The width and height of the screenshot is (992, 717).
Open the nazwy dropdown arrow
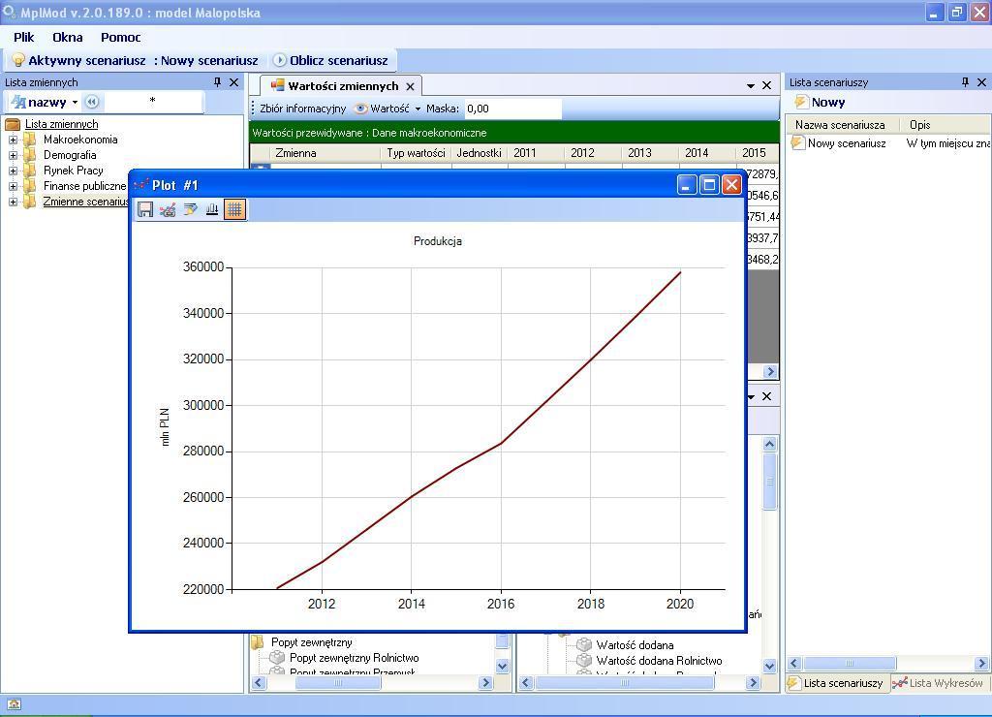pos(75,103)
